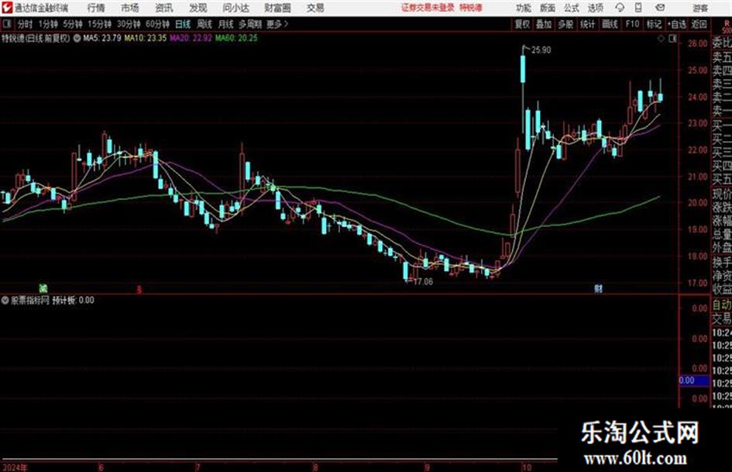The width and height of the screenshot is (732, 472).
Task: Open the 问小达 menu
Action: 235,8
